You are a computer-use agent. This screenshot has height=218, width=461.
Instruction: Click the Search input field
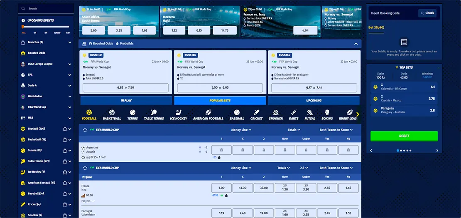(x=46, y=9)
